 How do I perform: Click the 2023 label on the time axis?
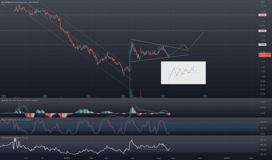click(226, 158)
